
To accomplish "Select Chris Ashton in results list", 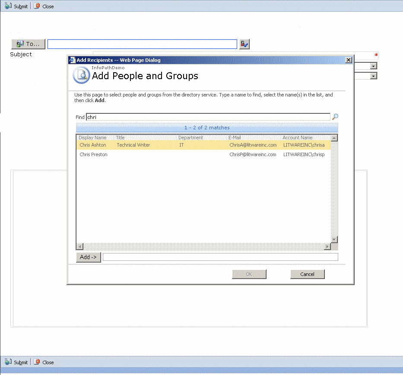I will 93,145.
